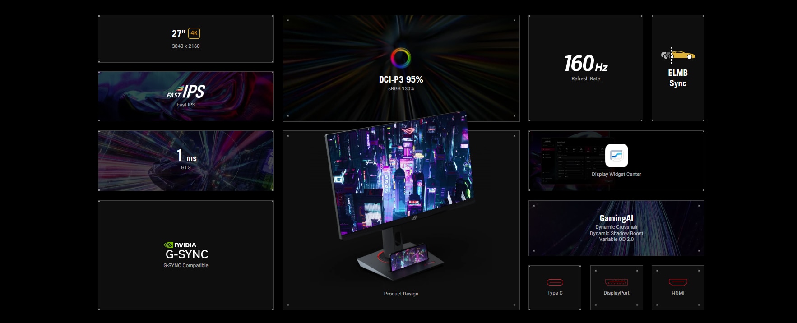Click the ELMB Sync car icon
Viewport: 797px width, 323px height.
click(x=678, y=55)
